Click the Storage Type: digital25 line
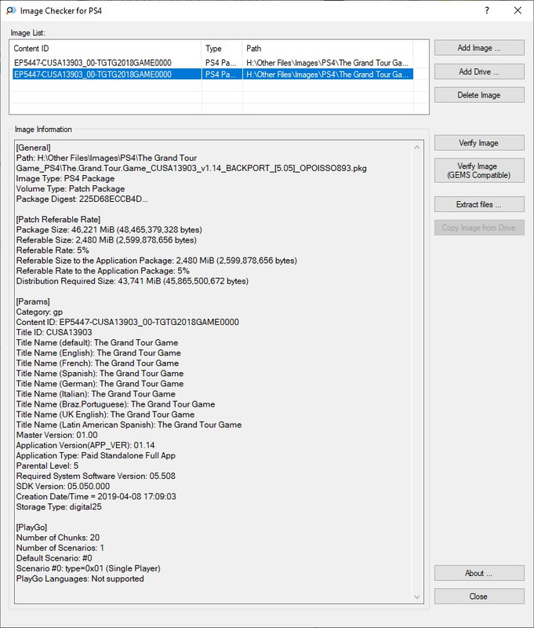This screenshot has width=534, height=628. (x=59, y=507)
